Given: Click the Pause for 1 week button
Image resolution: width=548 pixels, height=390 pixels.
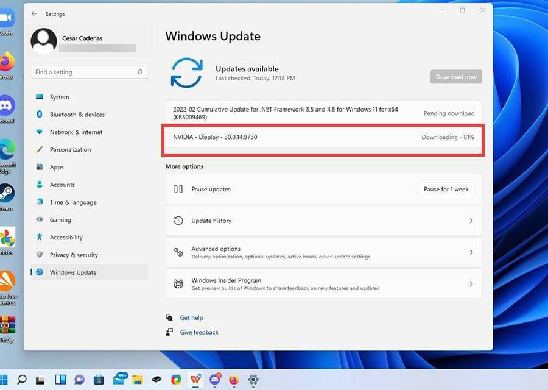Looking at the screenshot, I should tap(446, 189).
